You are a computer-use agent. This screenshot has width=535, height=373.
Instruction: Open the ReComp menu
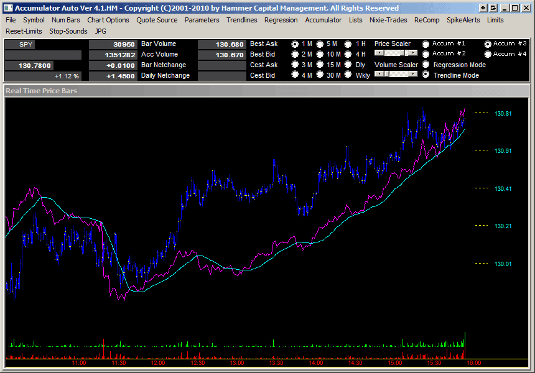[x=427, y=20]
